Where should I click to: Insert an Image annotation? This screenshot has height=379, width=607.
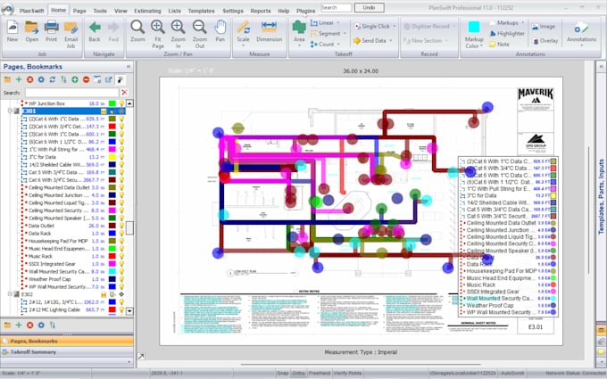[544, 27]
